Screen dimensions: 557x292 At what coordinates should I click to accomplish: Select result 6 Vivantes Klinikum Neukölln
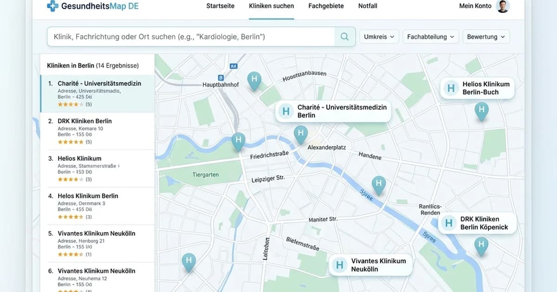click(97, 277)
